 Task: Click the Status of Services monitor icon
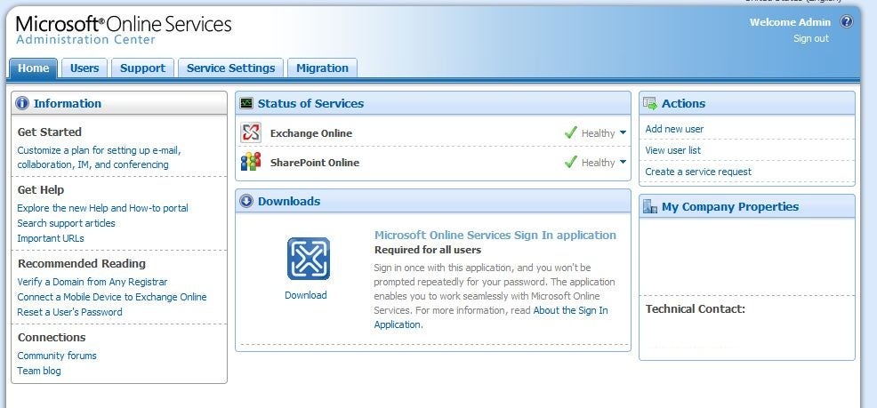coord(246,103)
